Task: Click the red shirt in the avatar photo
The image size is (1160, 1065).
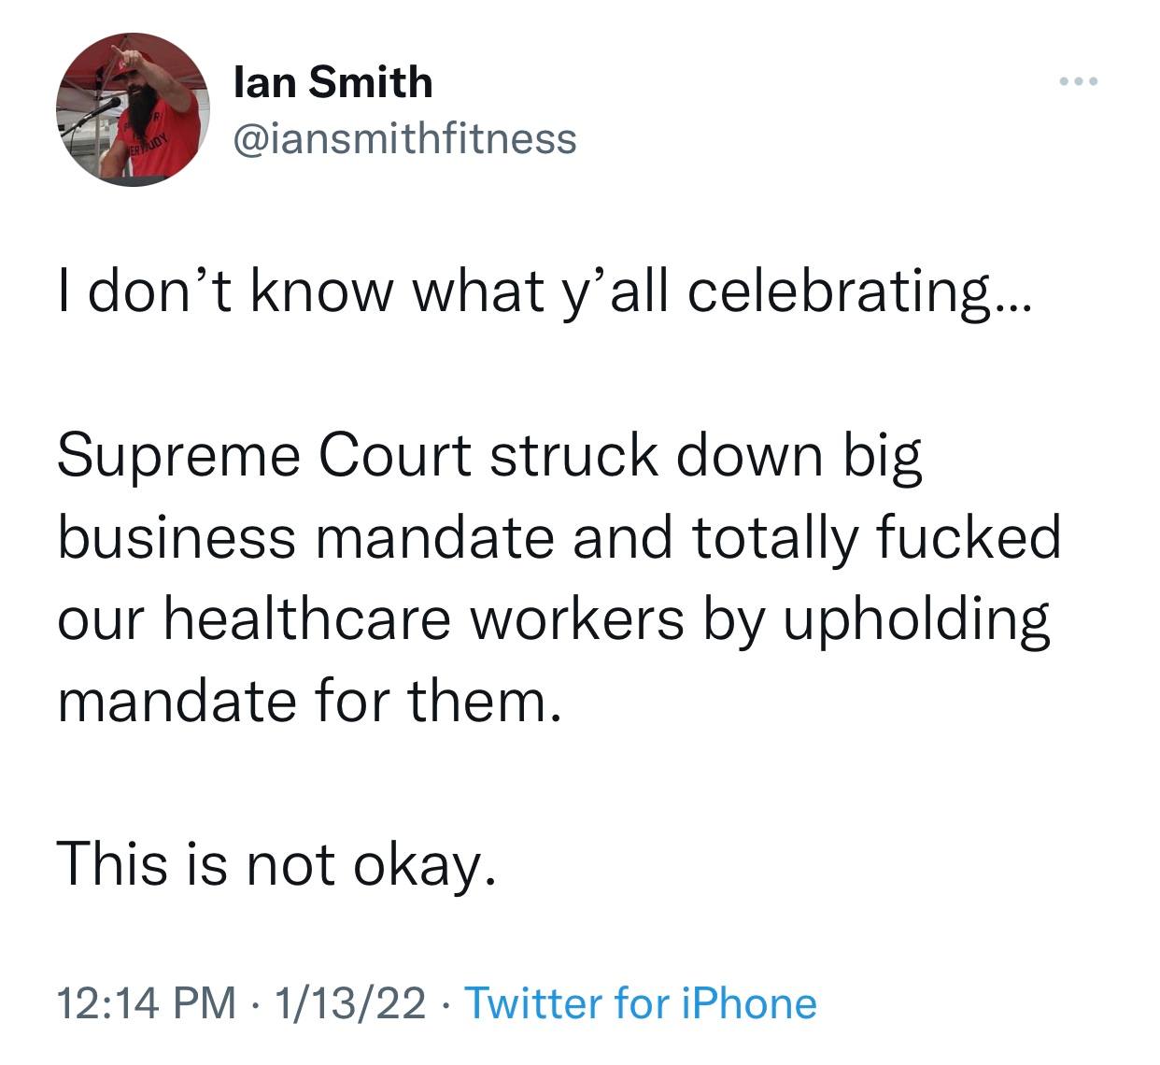Action: [164, 135]
